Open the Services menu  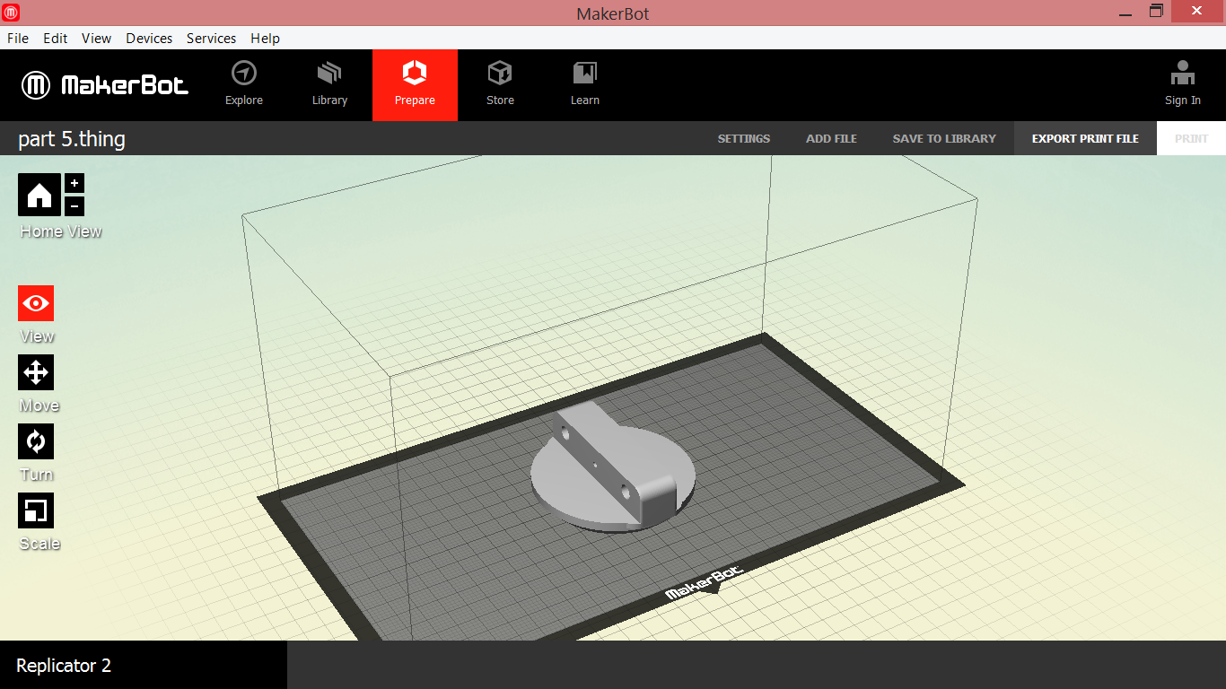pyautogui.click(x=212, y=39)
